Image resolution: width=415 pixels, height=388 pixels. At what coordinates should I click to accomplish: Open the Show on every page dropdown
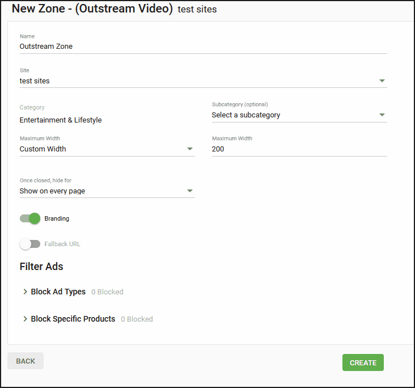tap(107, 191)
